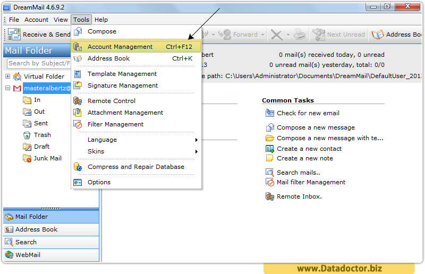Click the Remote Control menu icon
Screen dimensions: 425x274
pos(78,101)
